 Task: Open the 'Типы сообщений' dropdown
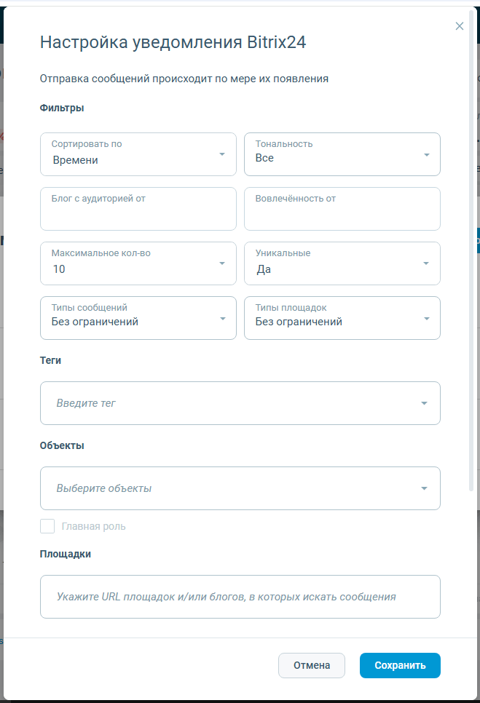point(138,318)
